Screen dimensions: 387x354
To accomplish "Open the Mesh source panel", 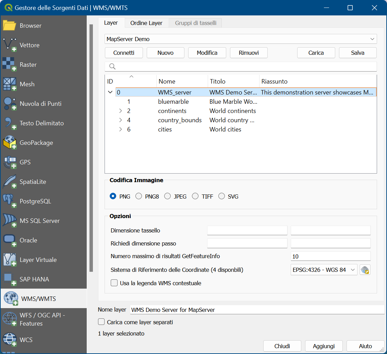I will [44, 84].
